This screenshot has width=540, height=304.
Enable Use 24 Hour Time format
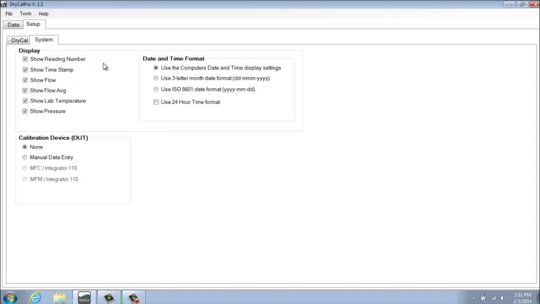point(156,102)
